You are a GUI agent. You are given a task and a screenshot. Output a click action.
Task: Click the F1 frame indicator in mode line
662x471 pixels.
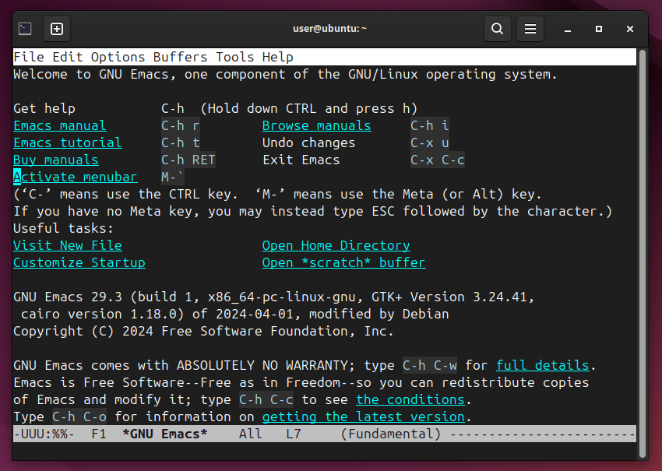coord(99,434)
